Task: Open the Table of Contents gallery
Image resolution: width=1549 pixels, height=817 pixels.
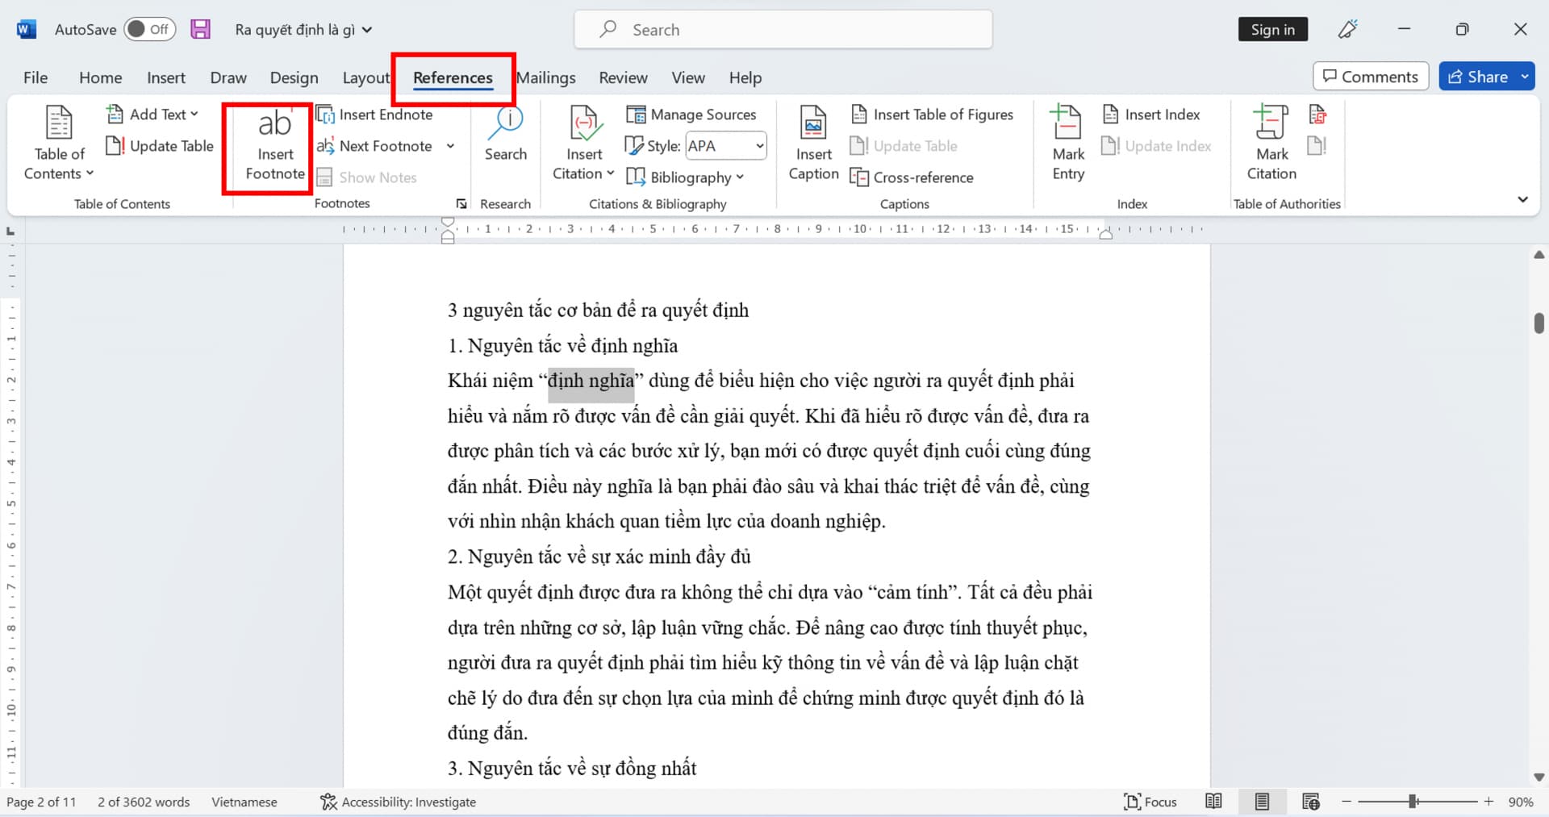Action: (x=59, y=144)
